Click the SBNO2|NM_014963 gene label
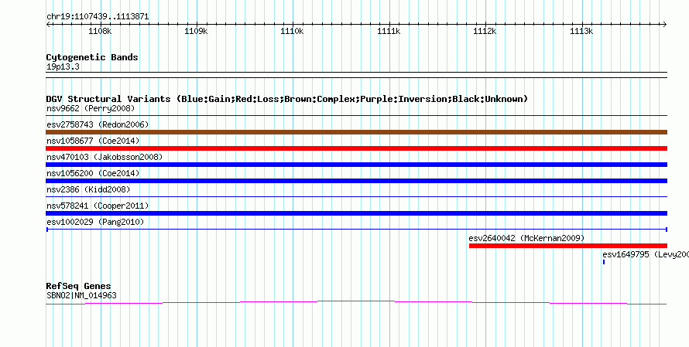The width and height of the screenshot is (689, 347). [81, 295]
